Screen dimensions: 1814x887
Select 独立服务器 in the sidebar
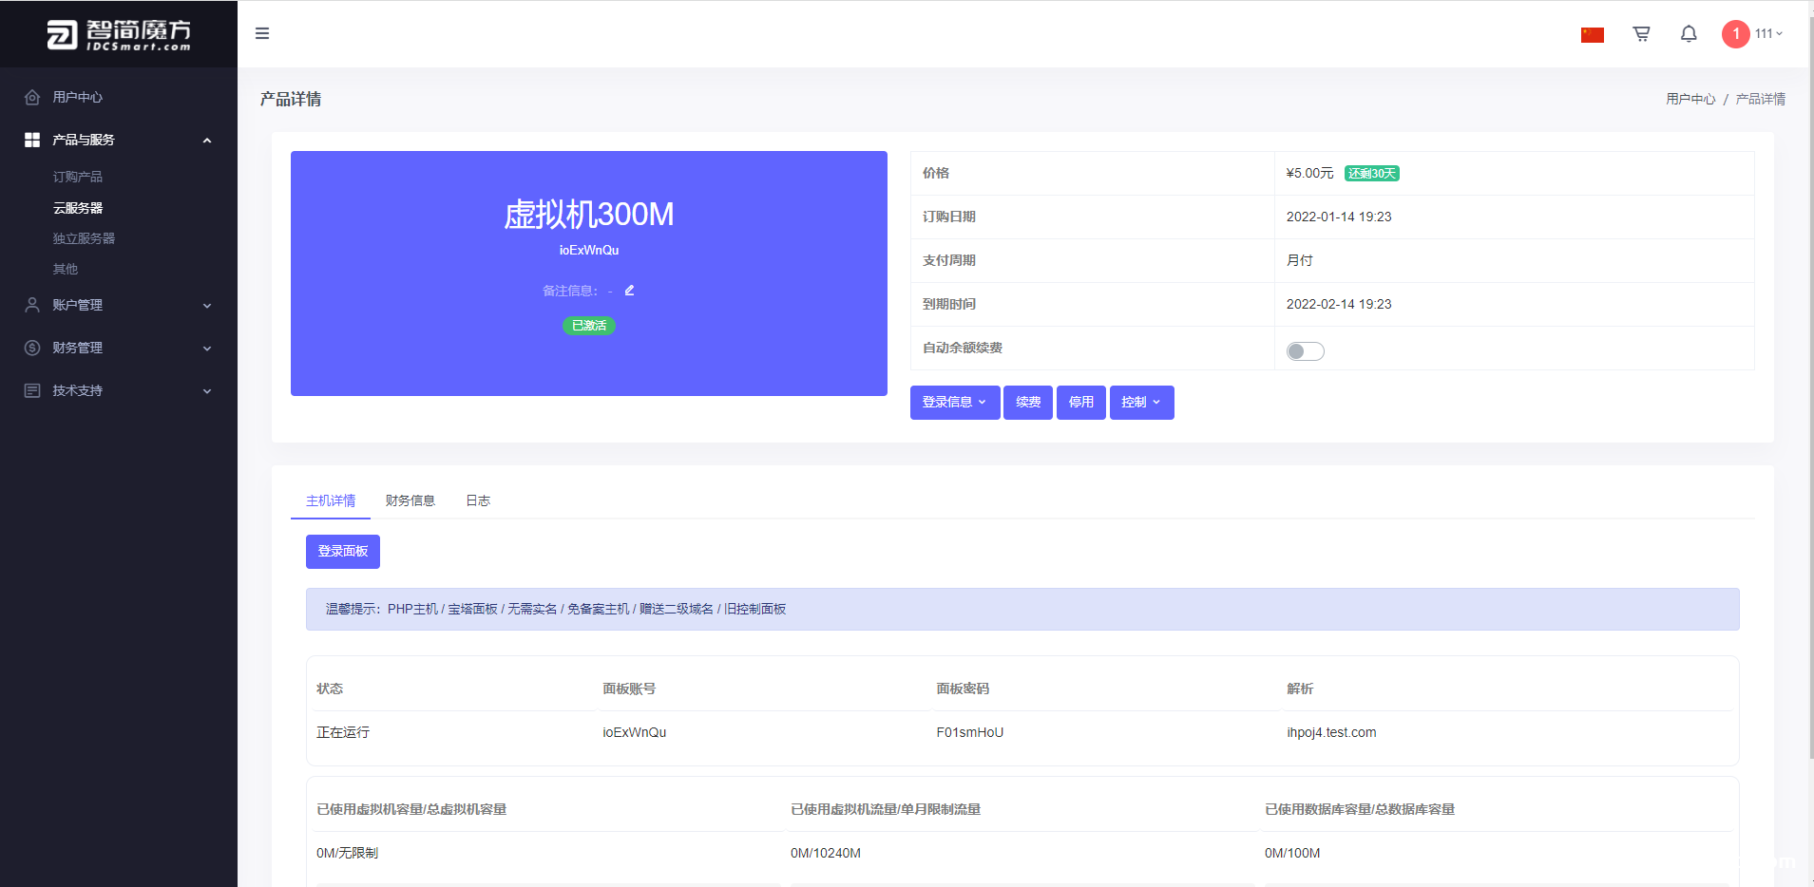pos(84,238)
